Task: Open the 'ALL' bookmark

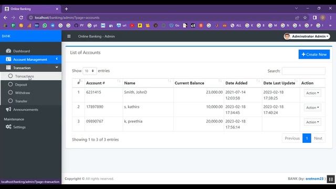Action: 236,26
